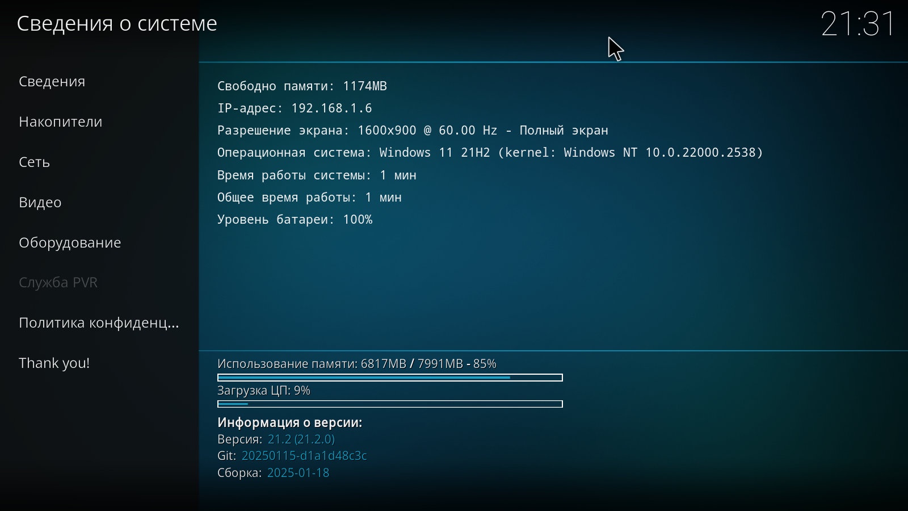
Task: Click the Информация о версии heading
Action: [x=289, y=422]
